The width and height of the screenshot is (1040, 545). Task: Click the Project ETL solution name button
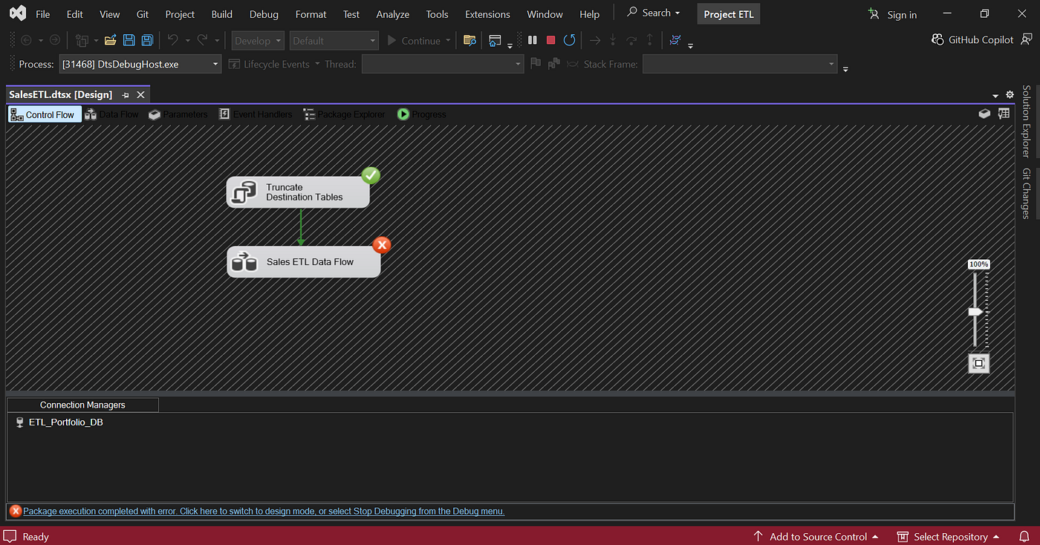(729, 14)
